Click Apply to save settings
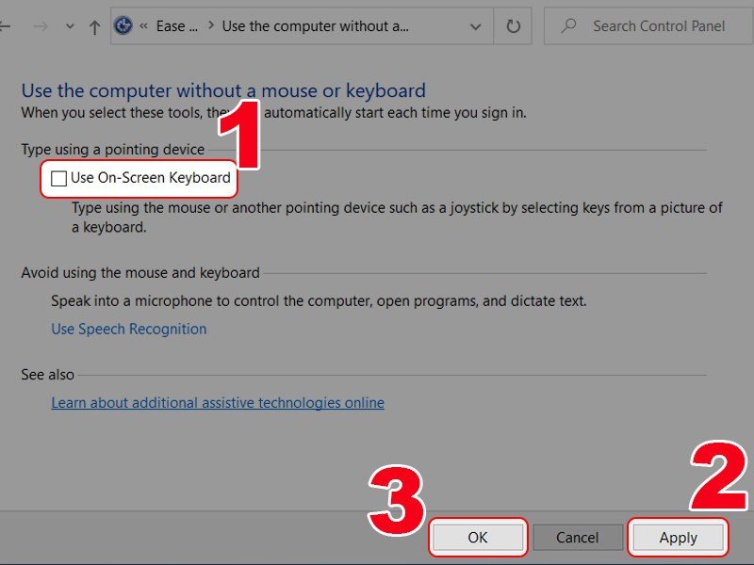The width and height of the screenshot is (754, 565). click(678, 538)
